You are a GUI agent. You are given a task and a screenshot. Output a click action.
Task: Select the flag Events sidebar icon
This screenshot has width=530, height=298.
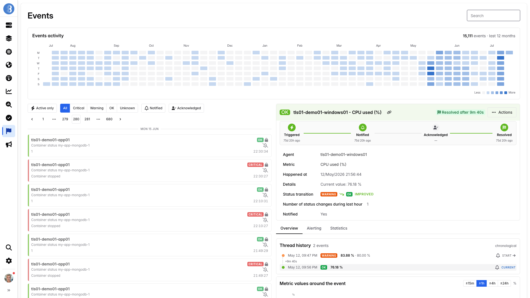pyautogui.click(x=9, y=131)
